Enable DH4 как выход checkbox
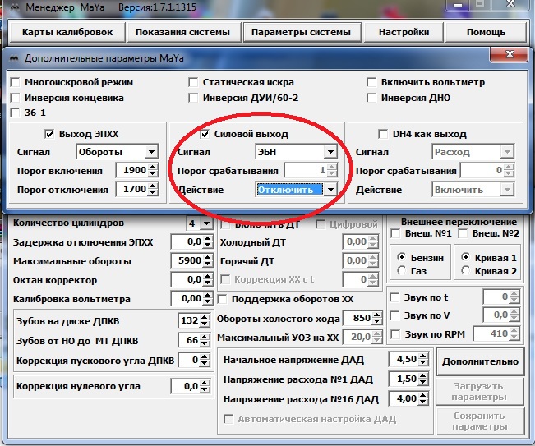This screenshot has height=446, width=535. point(383,134)
